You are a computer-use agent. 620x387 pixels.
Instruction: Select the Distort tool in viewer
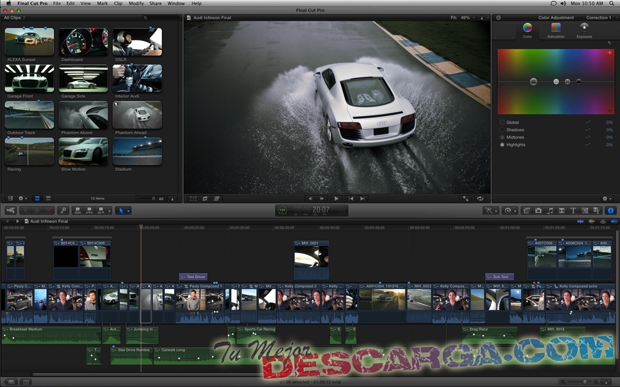217,199
